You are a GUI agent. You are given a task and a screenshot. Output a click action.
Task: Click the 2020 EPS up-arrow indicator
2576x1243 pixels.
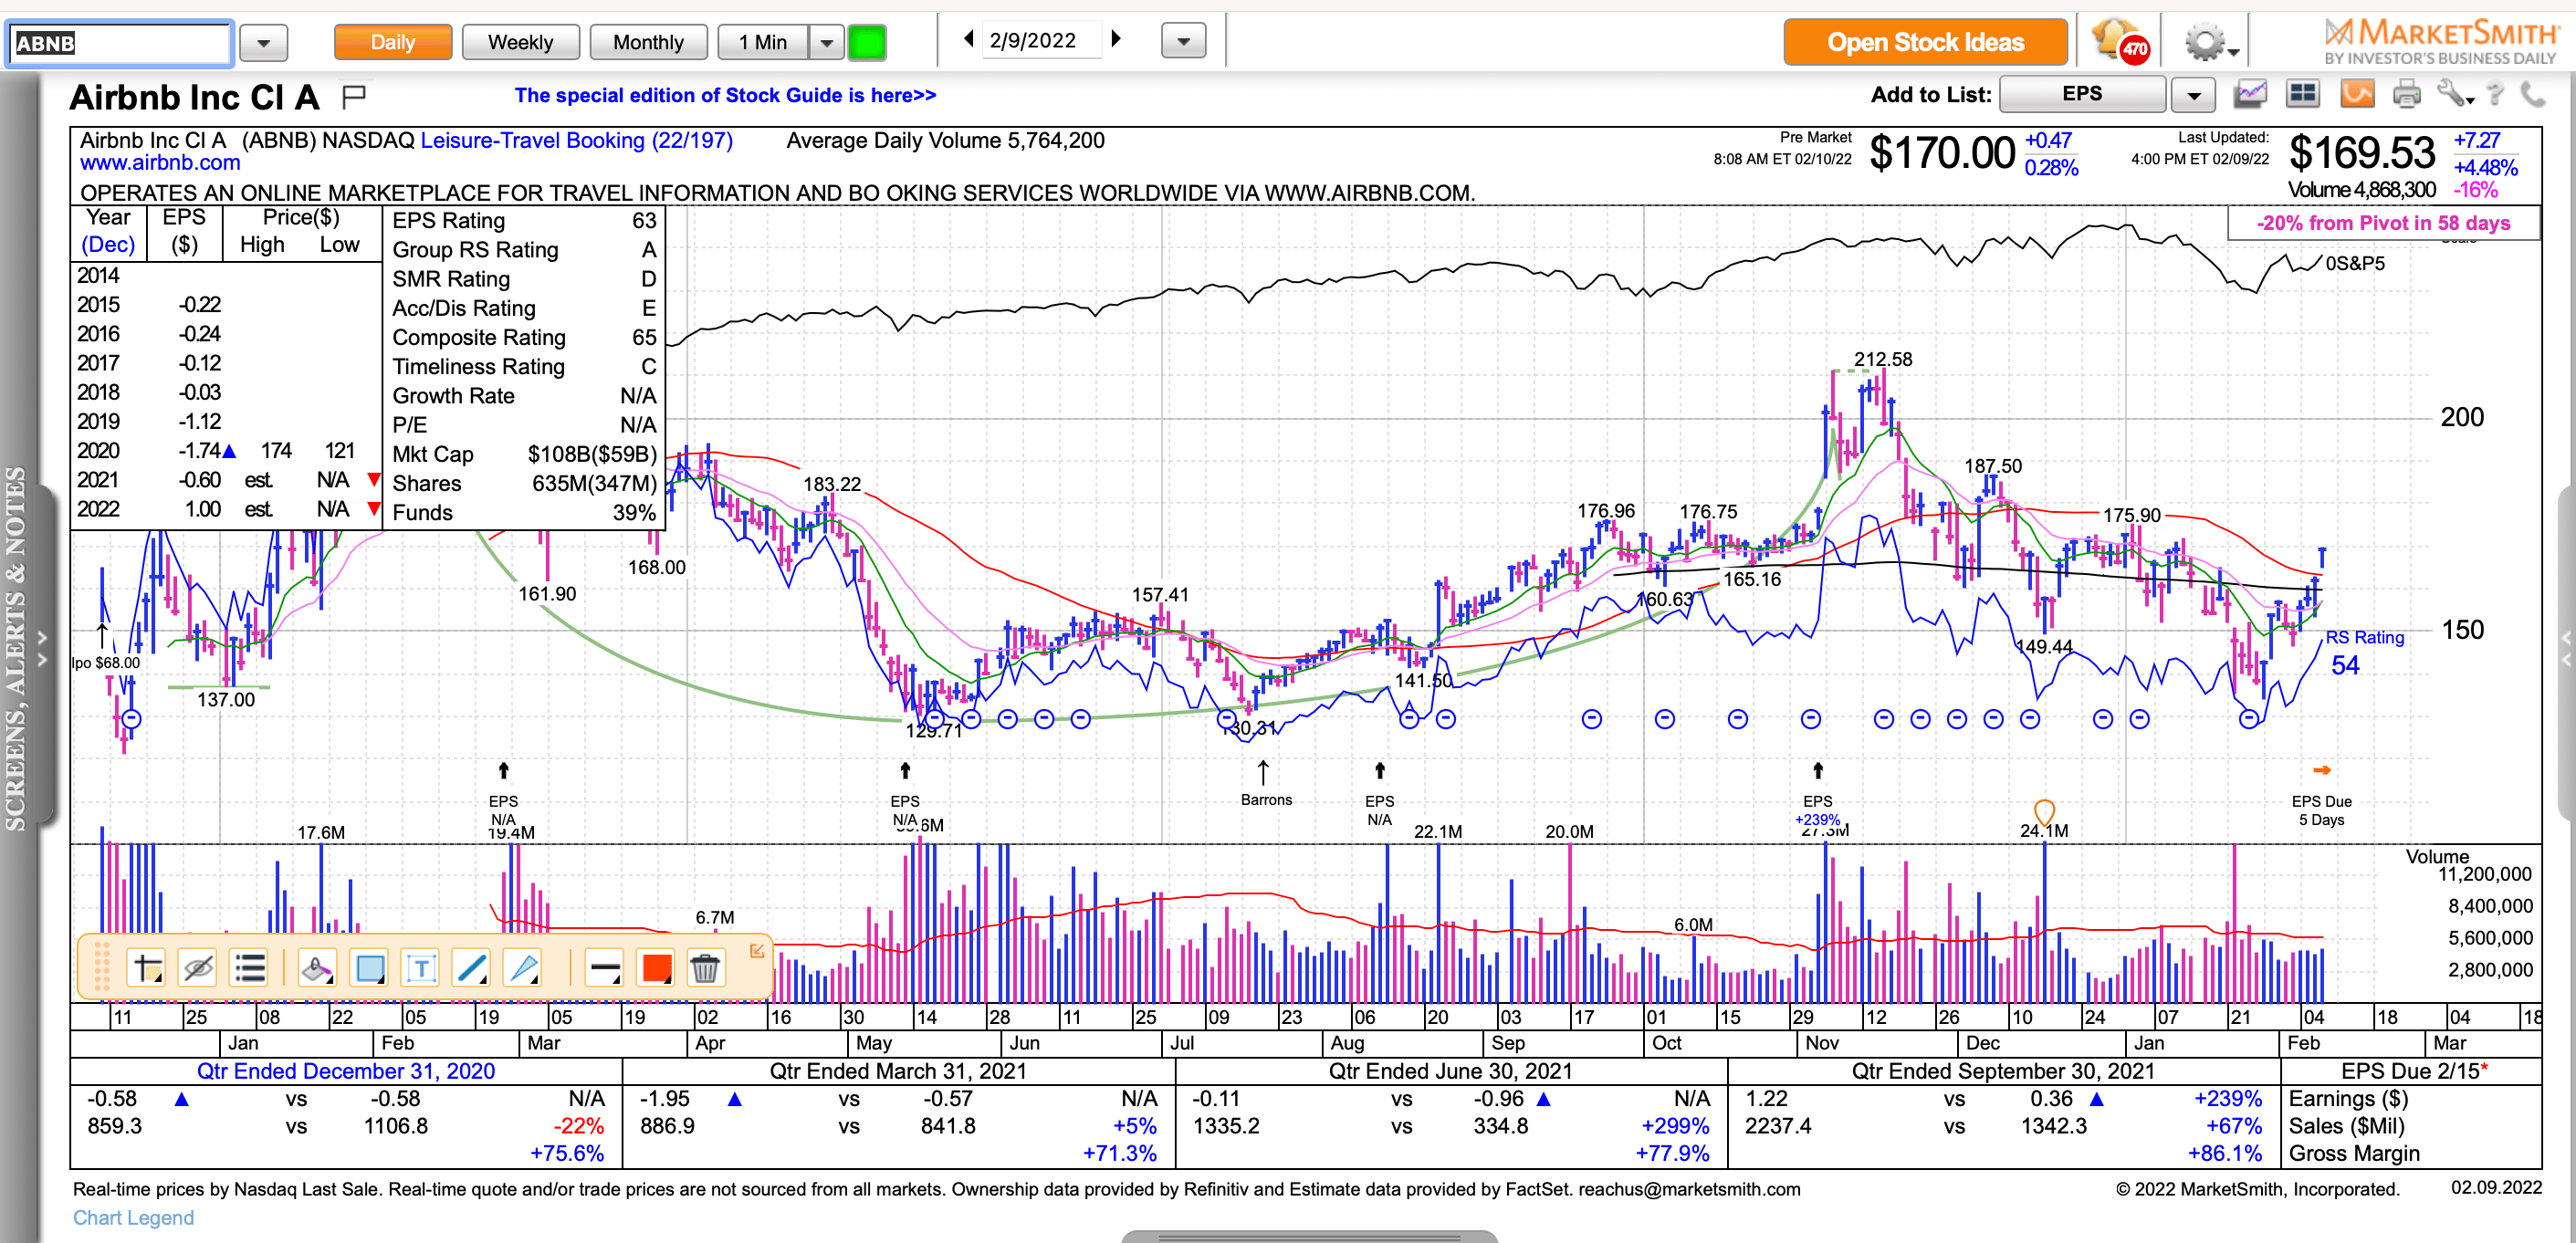pos(229,451)
